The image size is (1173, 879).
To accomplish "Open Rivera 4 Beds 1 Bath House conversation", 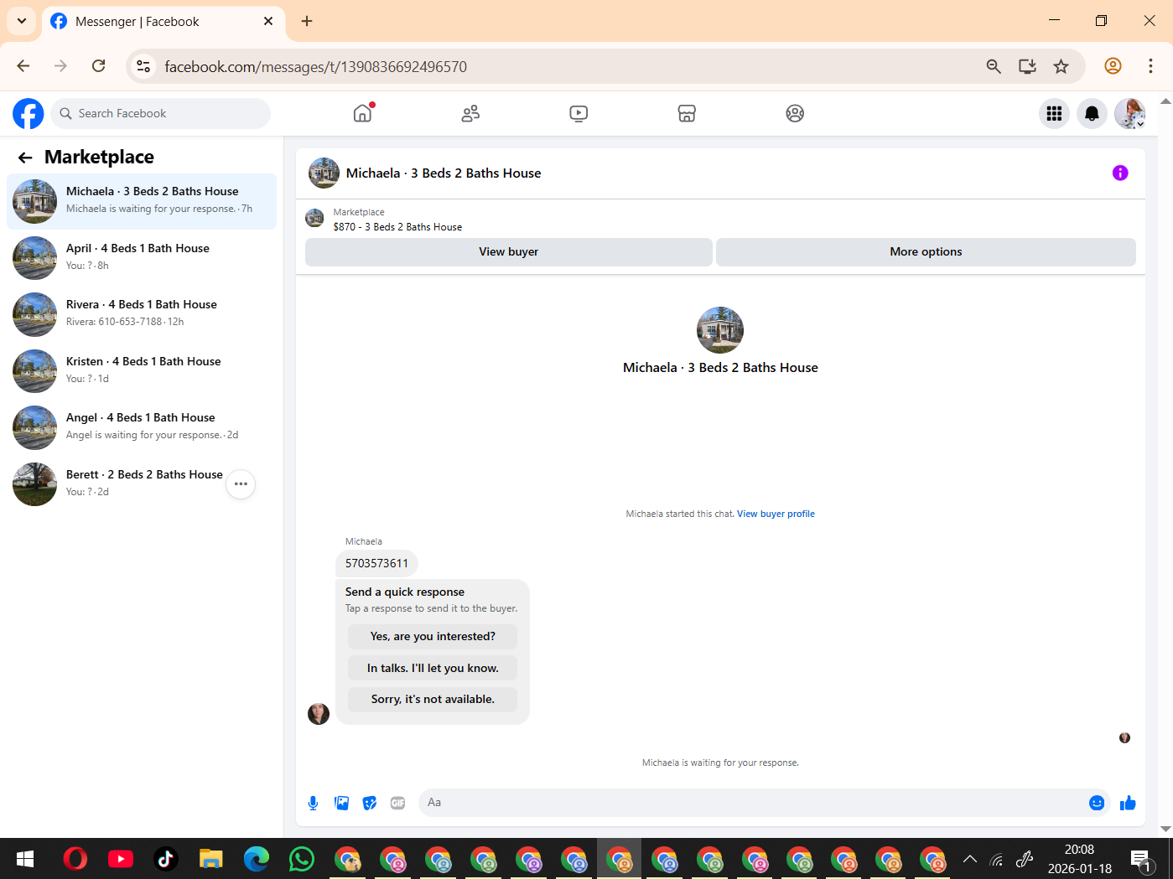I will (x=142, y=313).
